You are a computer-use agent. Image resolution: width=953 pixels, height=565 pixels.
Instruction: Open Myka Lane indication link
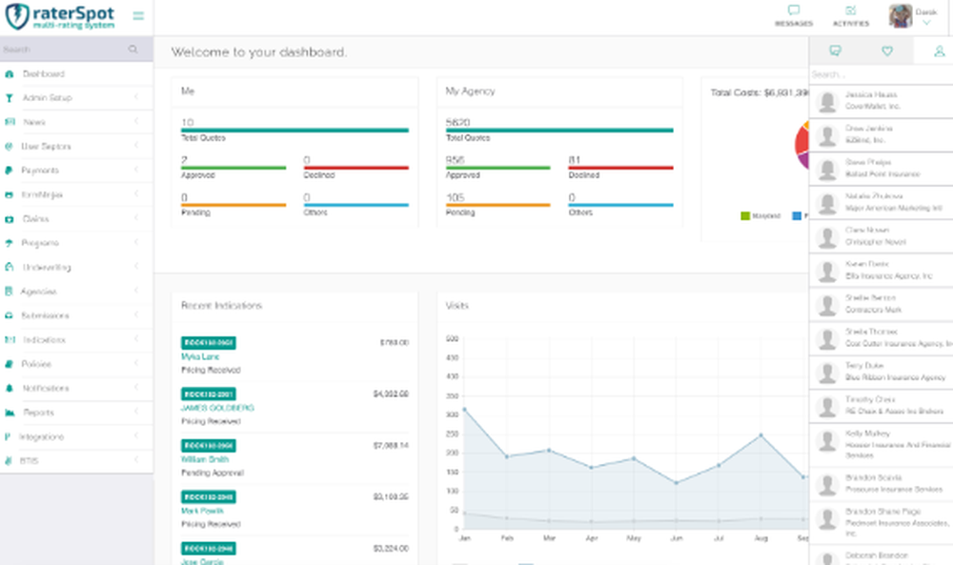tap(200, 356)
